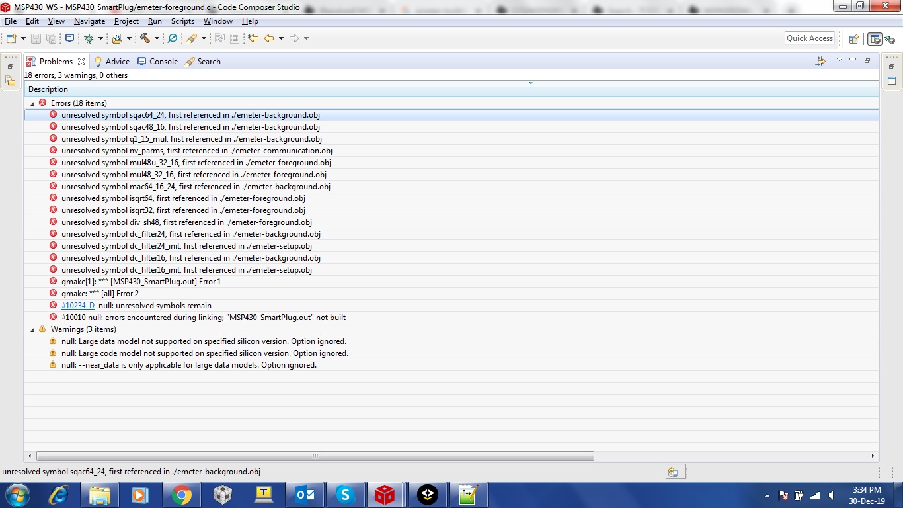903x508 pixels.
Task: Open the right sidebar outline view icon
Action: (892, 81)
